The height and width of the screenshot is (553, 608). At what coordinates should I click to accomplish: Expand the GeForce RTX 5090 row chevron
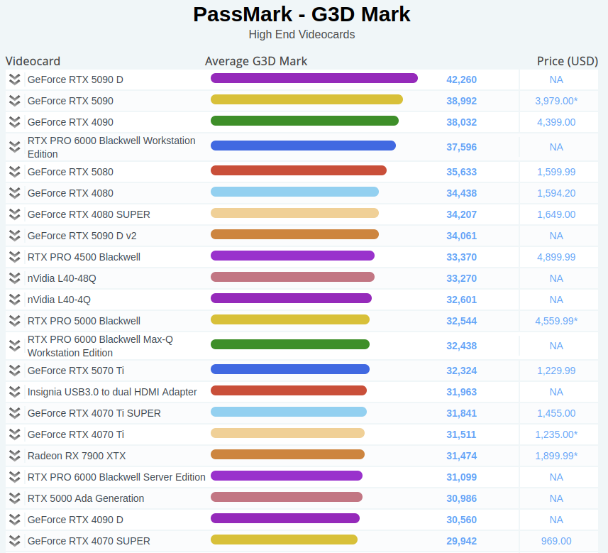pos(15,101)
